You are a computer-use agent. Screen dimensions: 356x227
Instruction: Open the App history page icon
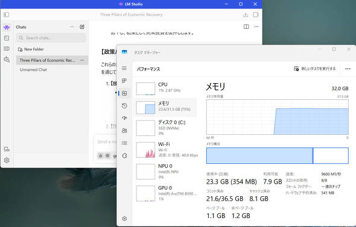click(x=124, y=106)
